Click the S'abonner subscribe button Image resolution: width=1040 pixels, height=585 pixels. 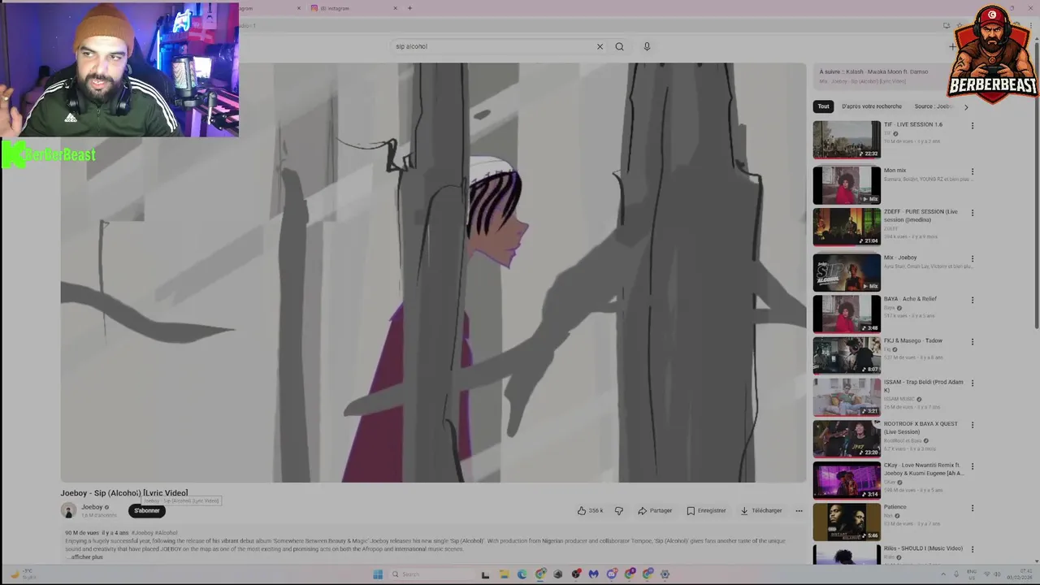(147, 510)
